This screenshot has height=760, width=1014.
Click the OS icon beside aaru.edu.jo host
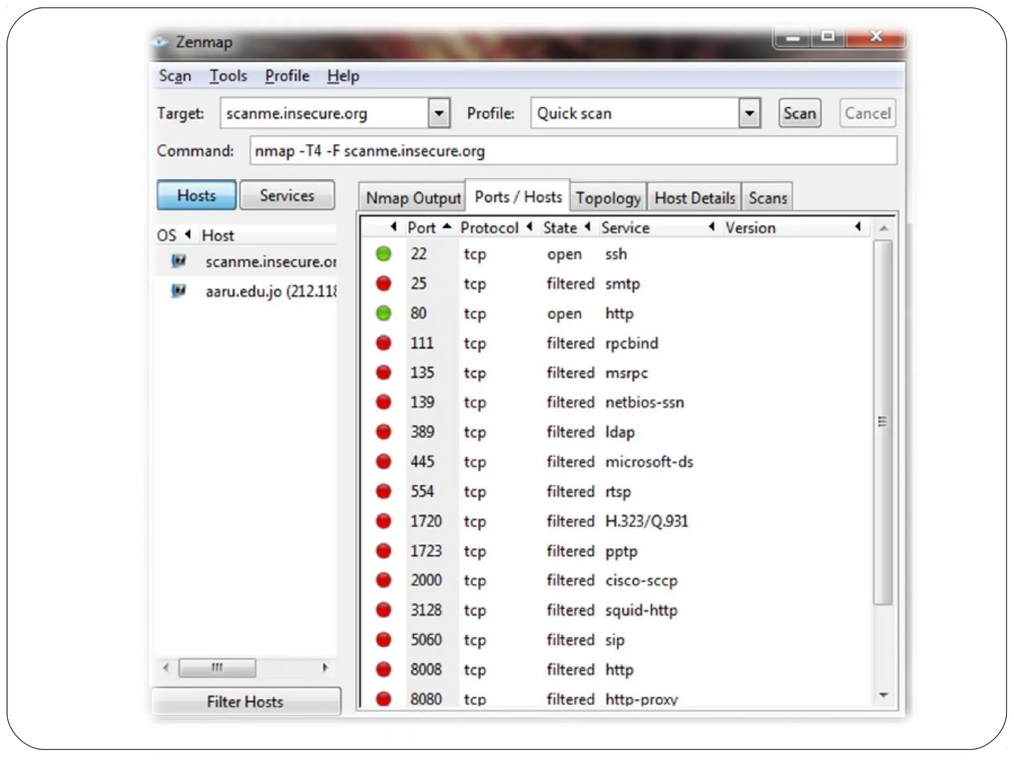pos(178,290)
